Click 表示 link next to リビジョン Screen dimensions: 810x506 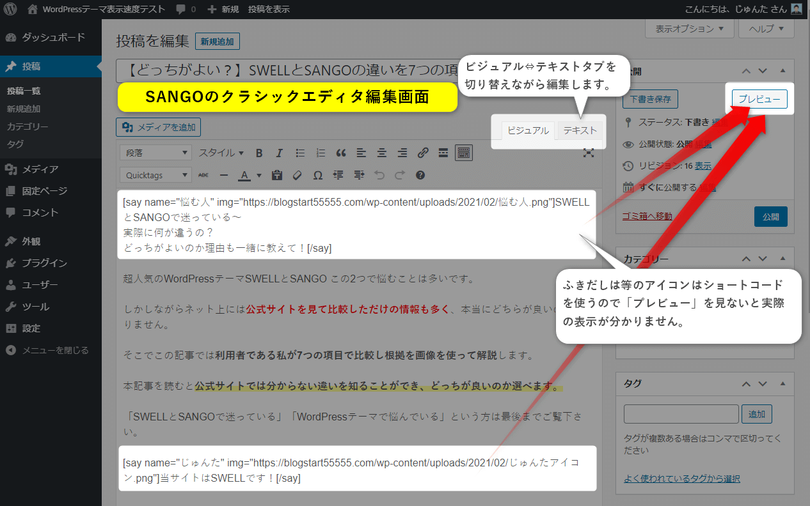pos(703,165)
